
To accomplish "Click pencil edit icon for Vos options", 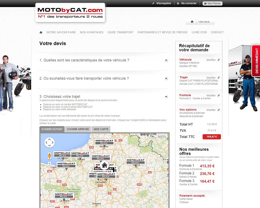I will [x=219, y=110].
